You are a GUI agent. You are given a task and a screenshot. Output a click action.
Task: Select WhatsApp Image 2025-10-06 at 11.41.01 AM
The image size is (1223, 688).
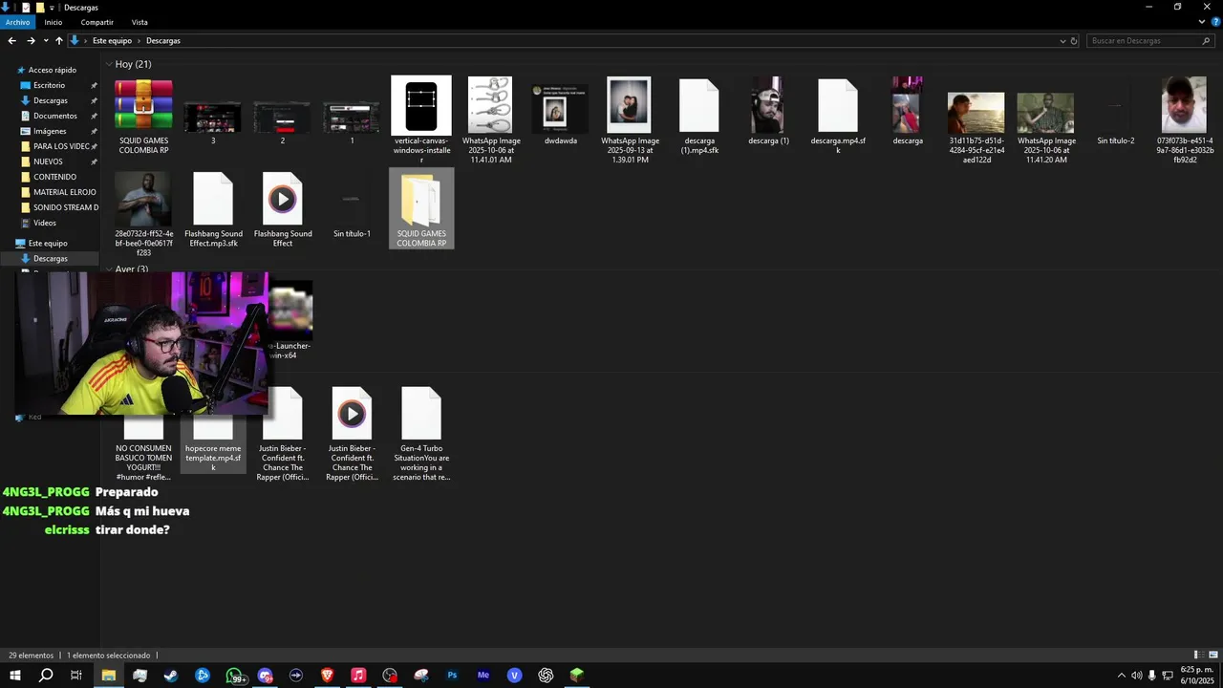click(491, 119)
